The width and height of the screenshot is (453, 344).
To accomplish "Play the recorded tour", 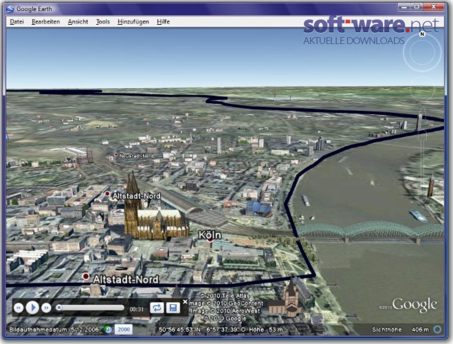I will click(x=32, y=308).
